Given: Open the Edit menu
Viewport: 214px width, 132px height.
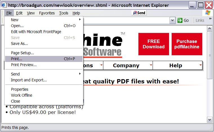Looking at the screenshot, I should (19, 13).
